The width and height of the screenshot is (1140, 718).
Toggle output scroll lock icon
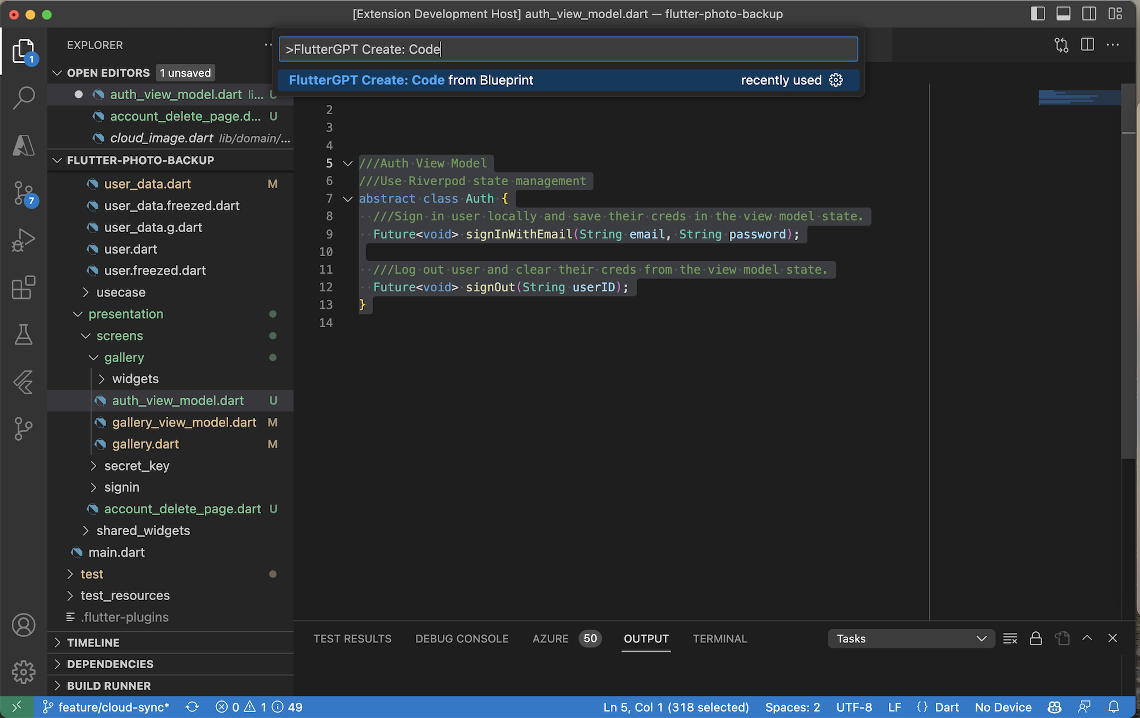point(1036,638)
